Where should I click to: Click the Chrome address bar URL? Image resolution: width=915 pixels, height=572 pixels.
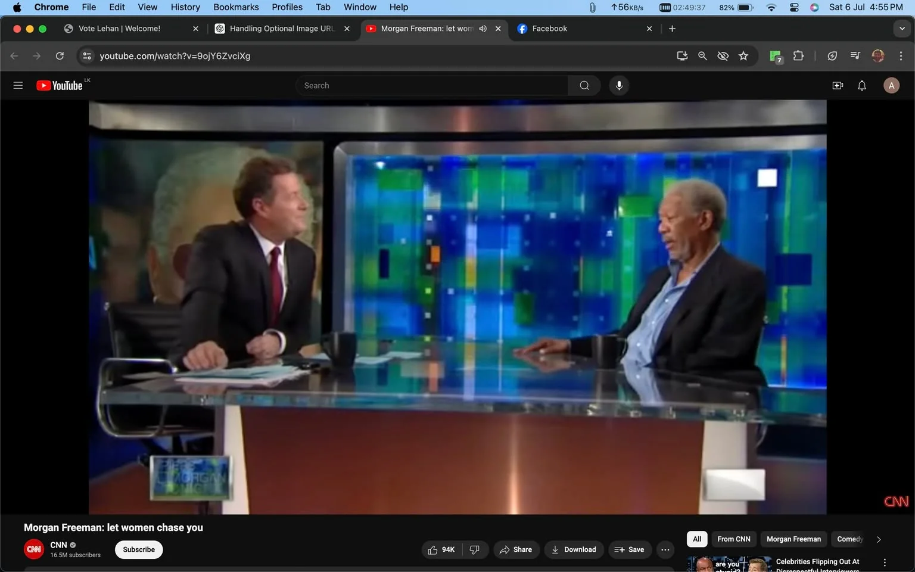tap(175, 55)
